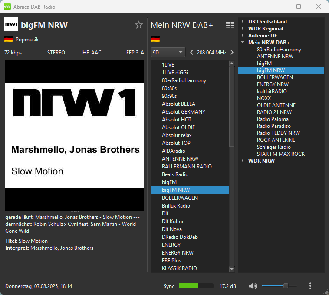This screenshot has width=329, height=295.
Task: Mute audio using the speaker icon
Action: pyautogui.click(x=253, y=286)
